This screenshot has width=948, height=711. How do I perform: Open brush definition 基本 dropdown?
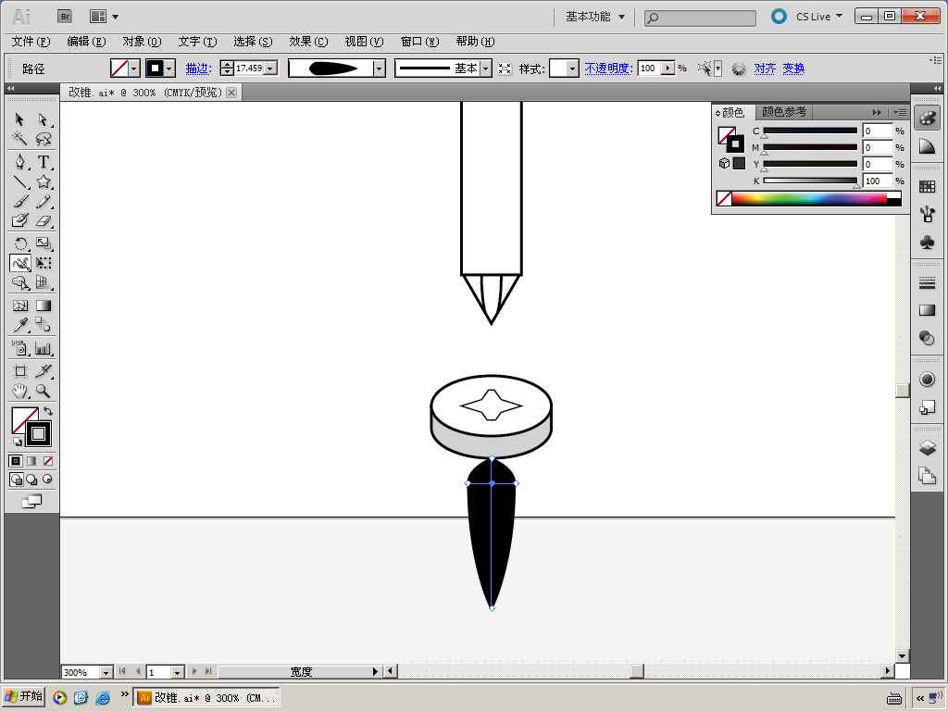click(x=485, y=69)
